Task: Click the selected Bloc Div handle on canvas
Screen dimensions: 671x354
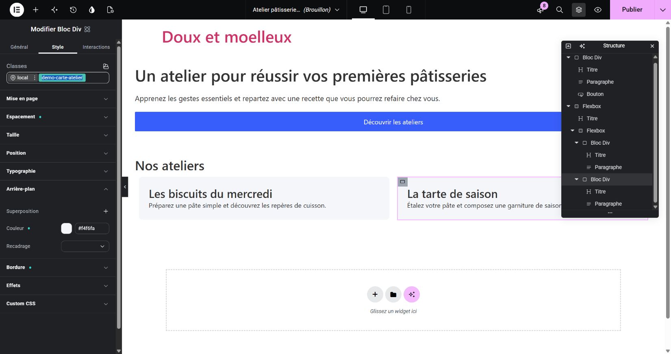Action: point(402,182)
